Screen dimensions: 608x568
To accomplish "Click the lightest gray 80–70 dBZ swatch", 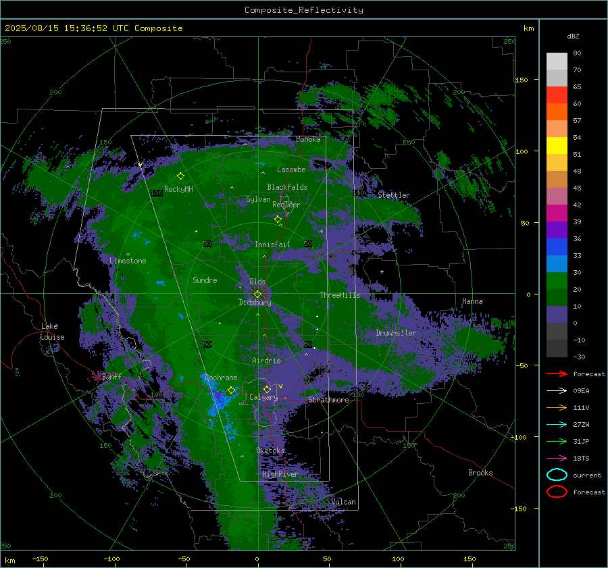I will pos(557,61).
